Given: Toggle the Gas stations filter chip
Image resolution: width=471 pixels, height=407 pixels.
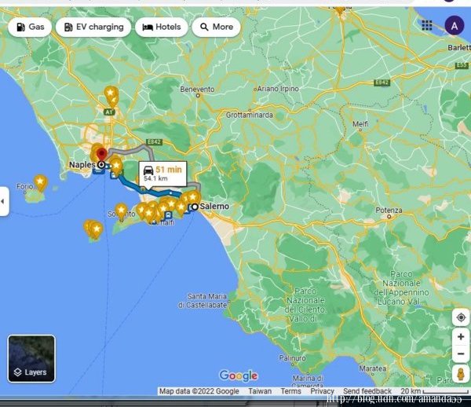Looking at the screenshot, I should pyautogui.click(x=30, y=27).
